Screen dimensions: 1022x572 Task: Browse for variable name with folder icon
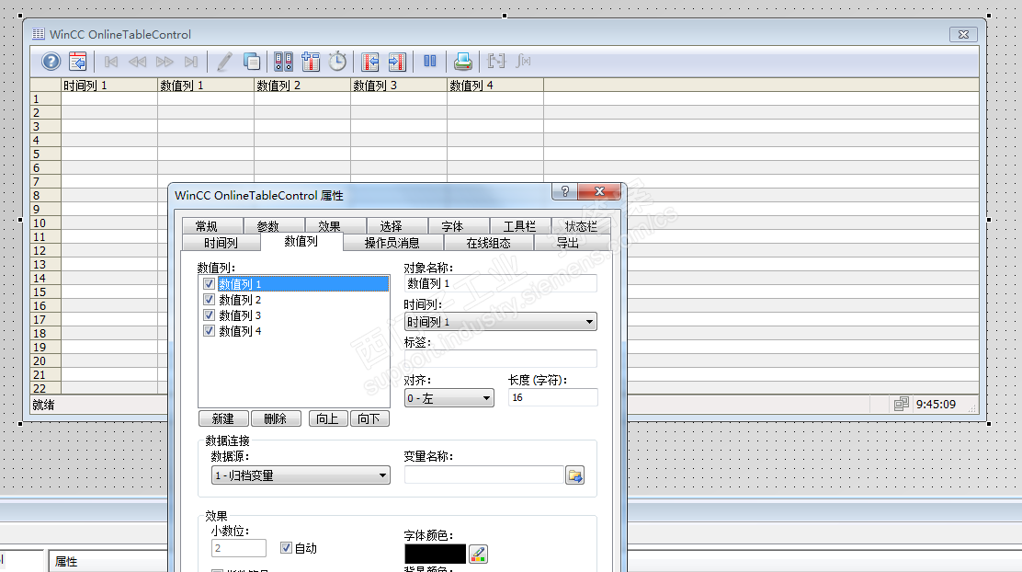(575, 475)
